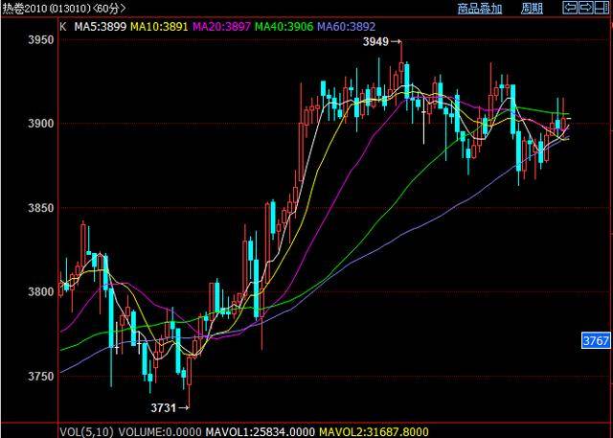Click the 热卷2010 contract title
This screenshot has height=438, width=613.
[27, 9]
